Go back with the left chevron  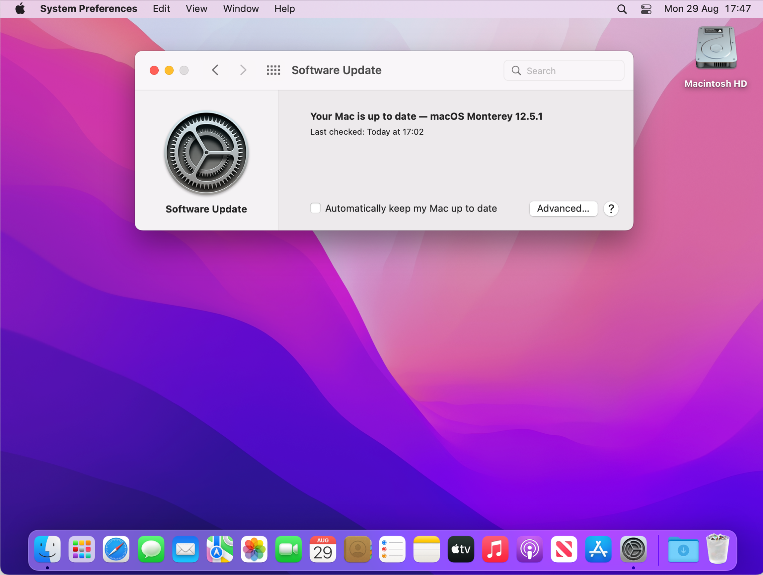coord(215,70)
